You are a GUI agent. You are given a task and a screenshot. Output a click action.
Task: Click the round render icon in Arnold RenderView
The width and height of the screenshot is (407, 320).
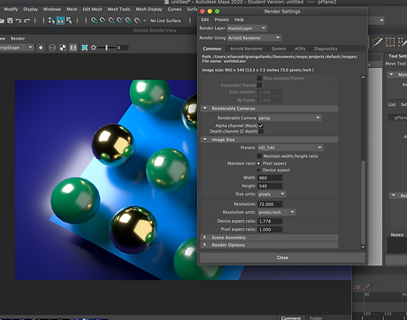click(x=41, y=48)
